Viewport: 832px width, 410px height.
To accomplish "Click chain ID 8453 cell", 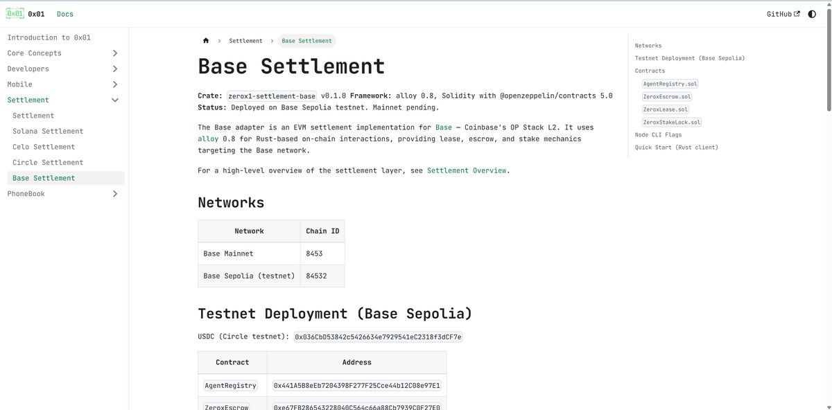I will click(x=322, y=253).
